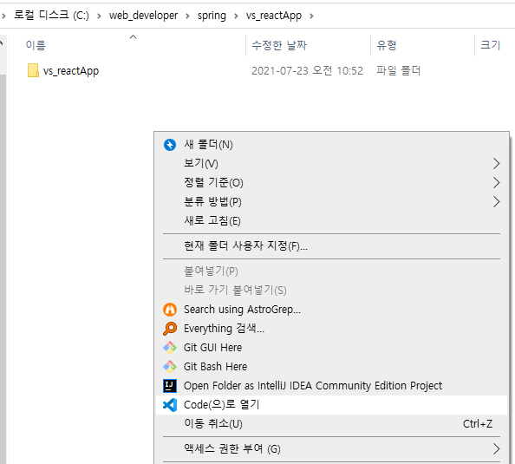This screenshot has width=515, height=464.
Task: Open the dropdown chevron after 로컬 디스크 (C:)
Action: click(99, 16)
